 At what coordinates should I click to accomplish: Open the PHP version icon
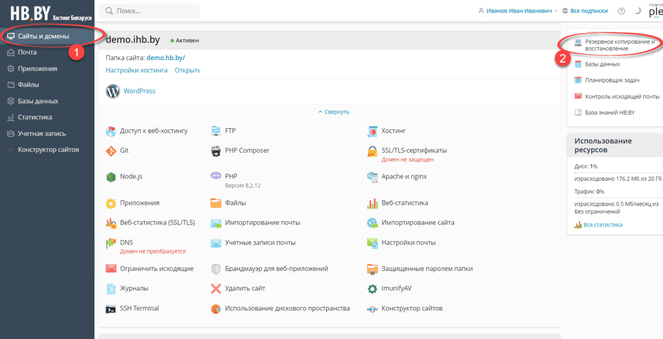tap(216, 176)
